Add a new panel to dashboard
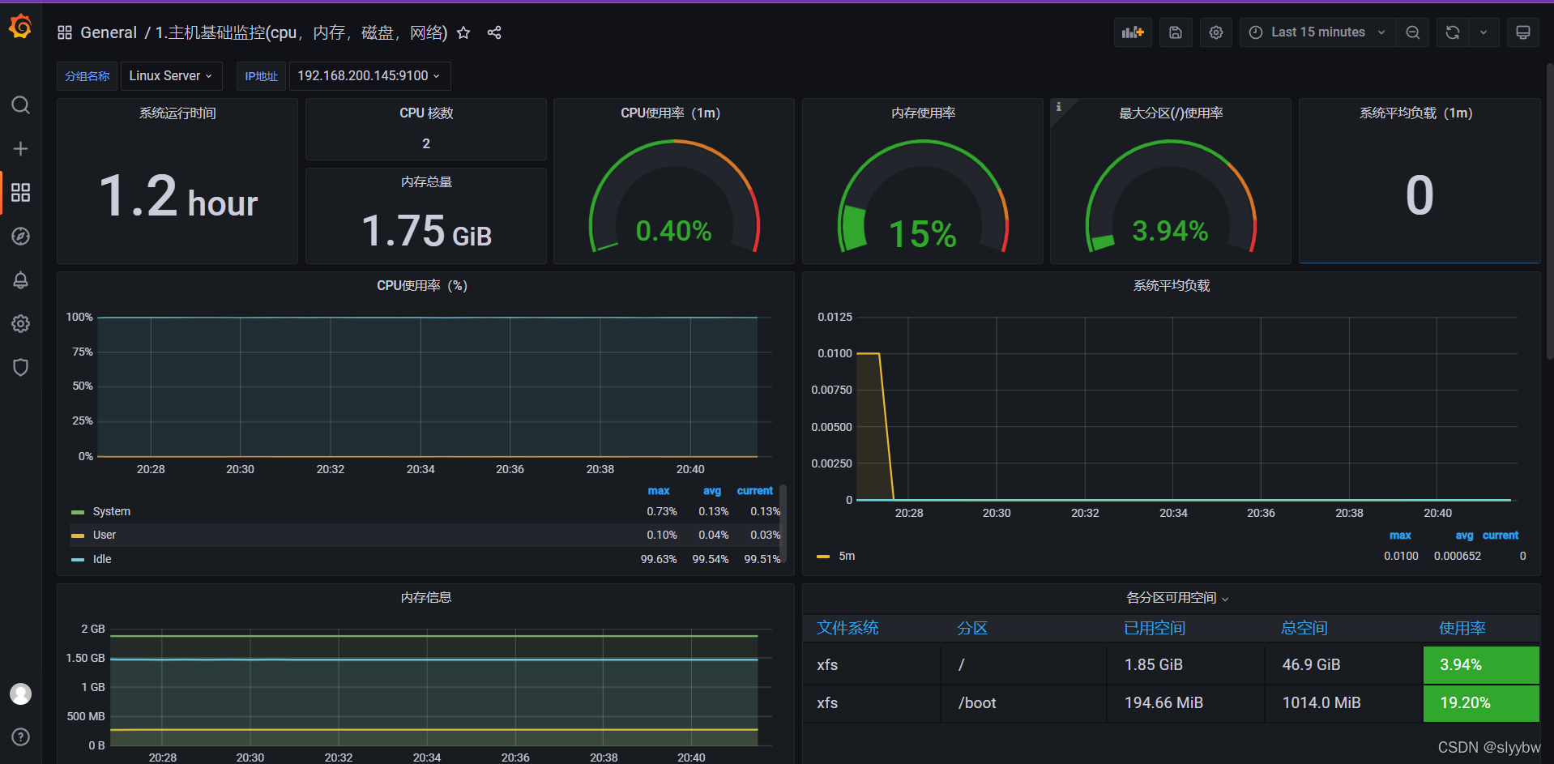The image size is (1554, 764). coord(1133,32)
